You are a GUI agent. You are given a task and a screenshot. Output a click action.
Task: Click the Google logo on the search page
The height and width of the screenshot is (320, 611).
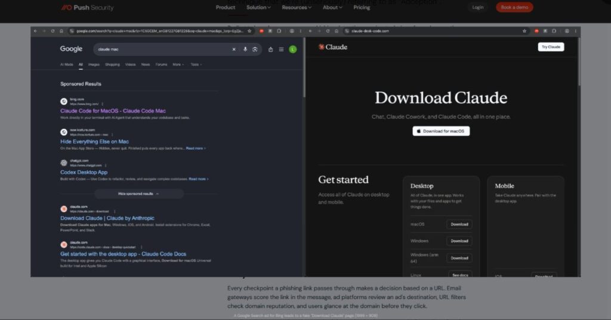[x=71, y=49]
